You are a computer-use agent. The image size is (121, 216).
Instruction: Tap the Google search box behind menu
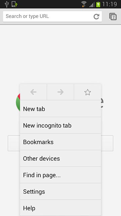tap(107, 143)
